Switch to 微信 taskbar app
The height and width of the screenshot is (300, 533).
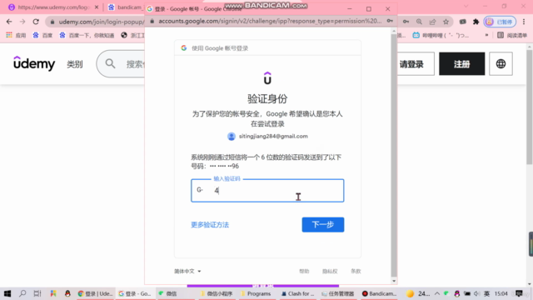pyautogui.click(x=168, y=293)
